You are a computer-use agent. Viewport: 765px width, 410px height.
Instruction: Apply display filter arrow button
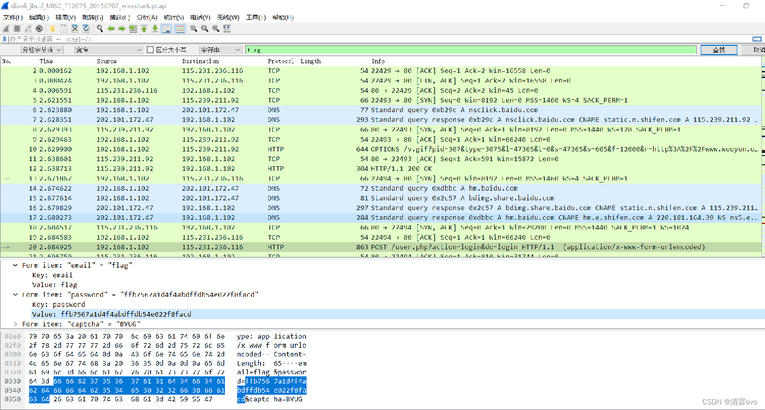click(x=757, y=39)
